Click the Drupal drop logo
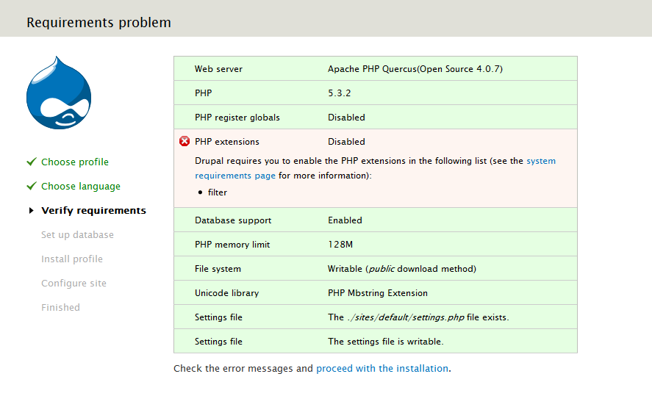Image resolution: width=652 pixels, height=418 pixels. pyautogui.click(x=59, y=93)
